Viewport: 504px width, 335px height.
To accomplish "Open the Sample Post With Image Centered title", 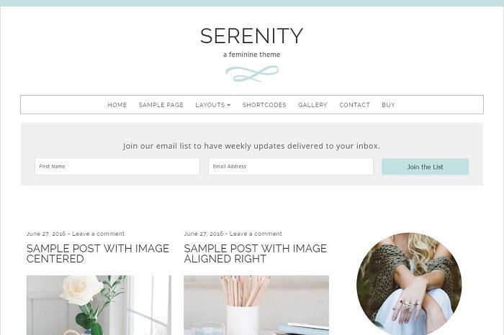I will tap(98, 254).
